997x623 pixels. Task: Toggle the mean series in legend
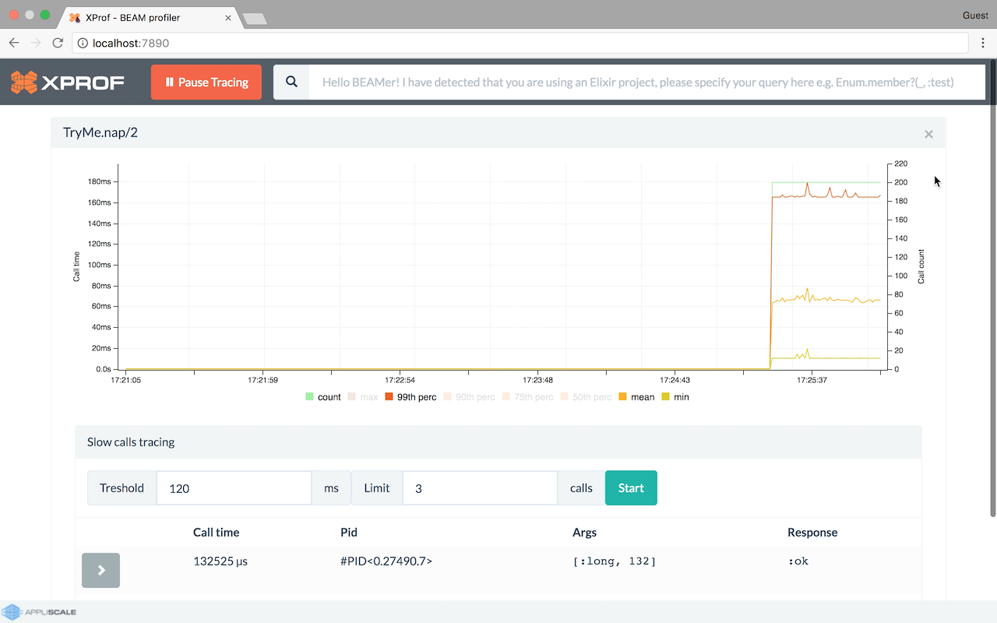pyautogui.click(x=636, y=397)
